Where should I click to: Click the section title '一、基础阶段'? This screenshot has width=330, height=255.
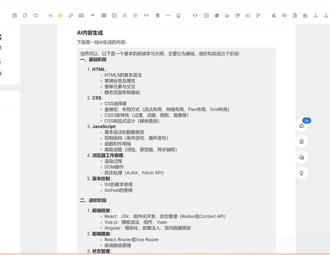(x=93, y=59)
